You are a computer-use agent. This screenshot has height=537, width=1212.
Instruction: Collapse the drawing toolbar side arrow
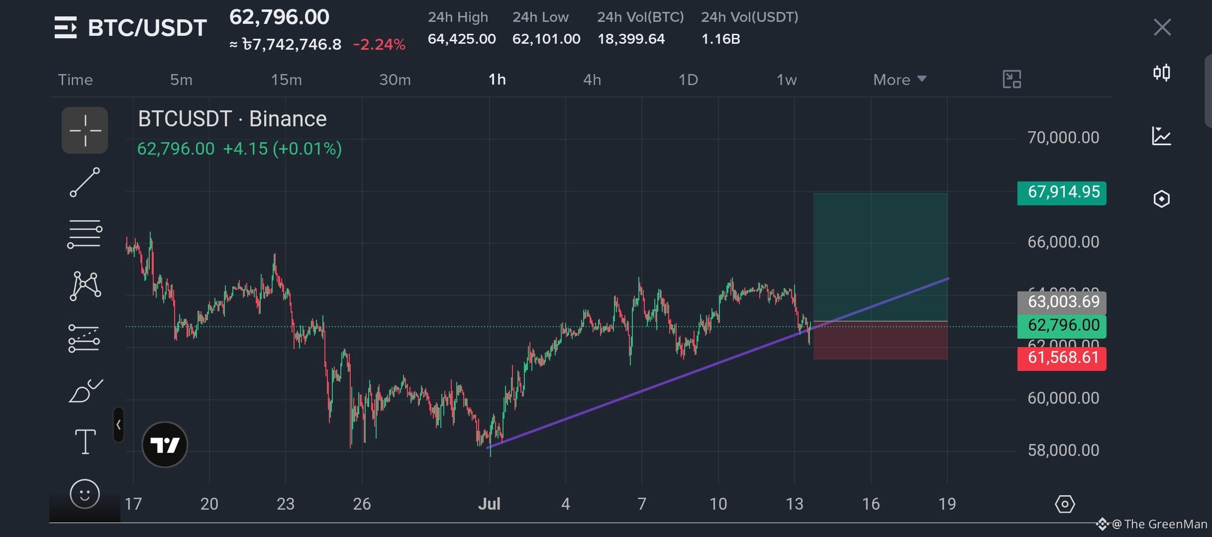tap(118, 425)
